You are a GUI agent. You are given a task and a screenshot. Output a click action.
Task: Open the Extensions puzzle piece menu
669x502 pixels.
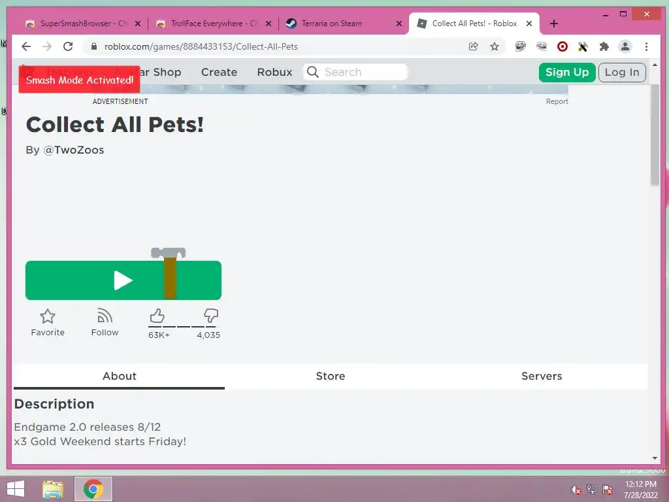pos(604,46)
